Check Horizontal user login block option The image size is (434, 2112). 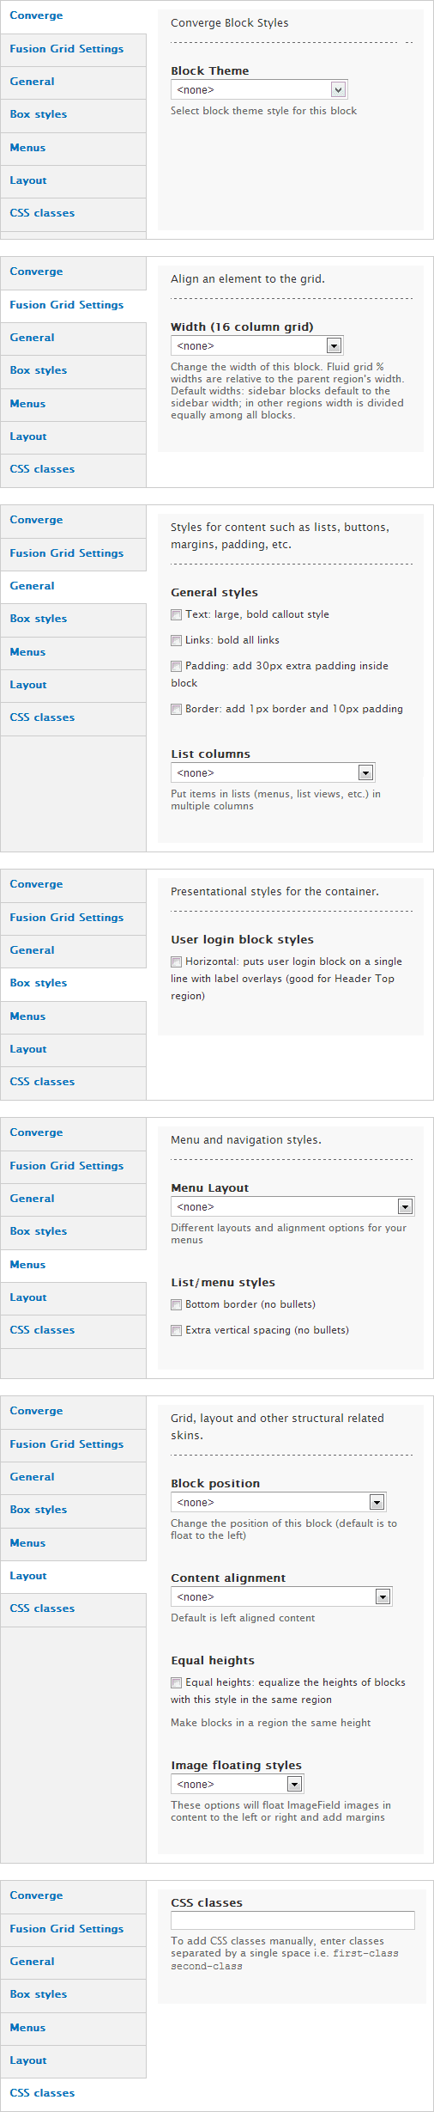[177, 962]
